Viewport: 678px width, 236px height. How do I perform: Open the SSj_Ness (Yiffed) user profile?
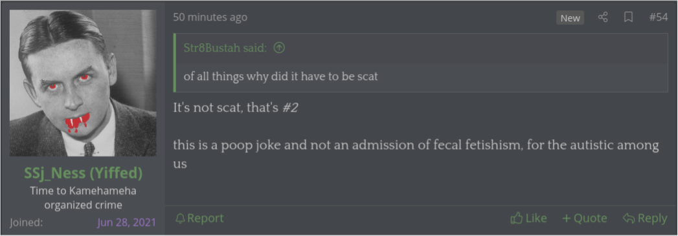[x=83, y=173]
